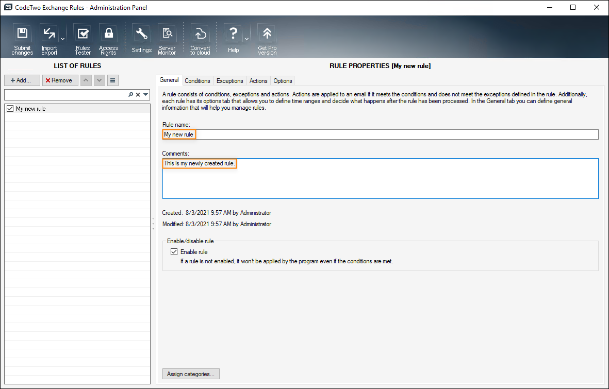Go to the Options tab
The height and width of the screenshot is (389, 609).
click(283, 81)
